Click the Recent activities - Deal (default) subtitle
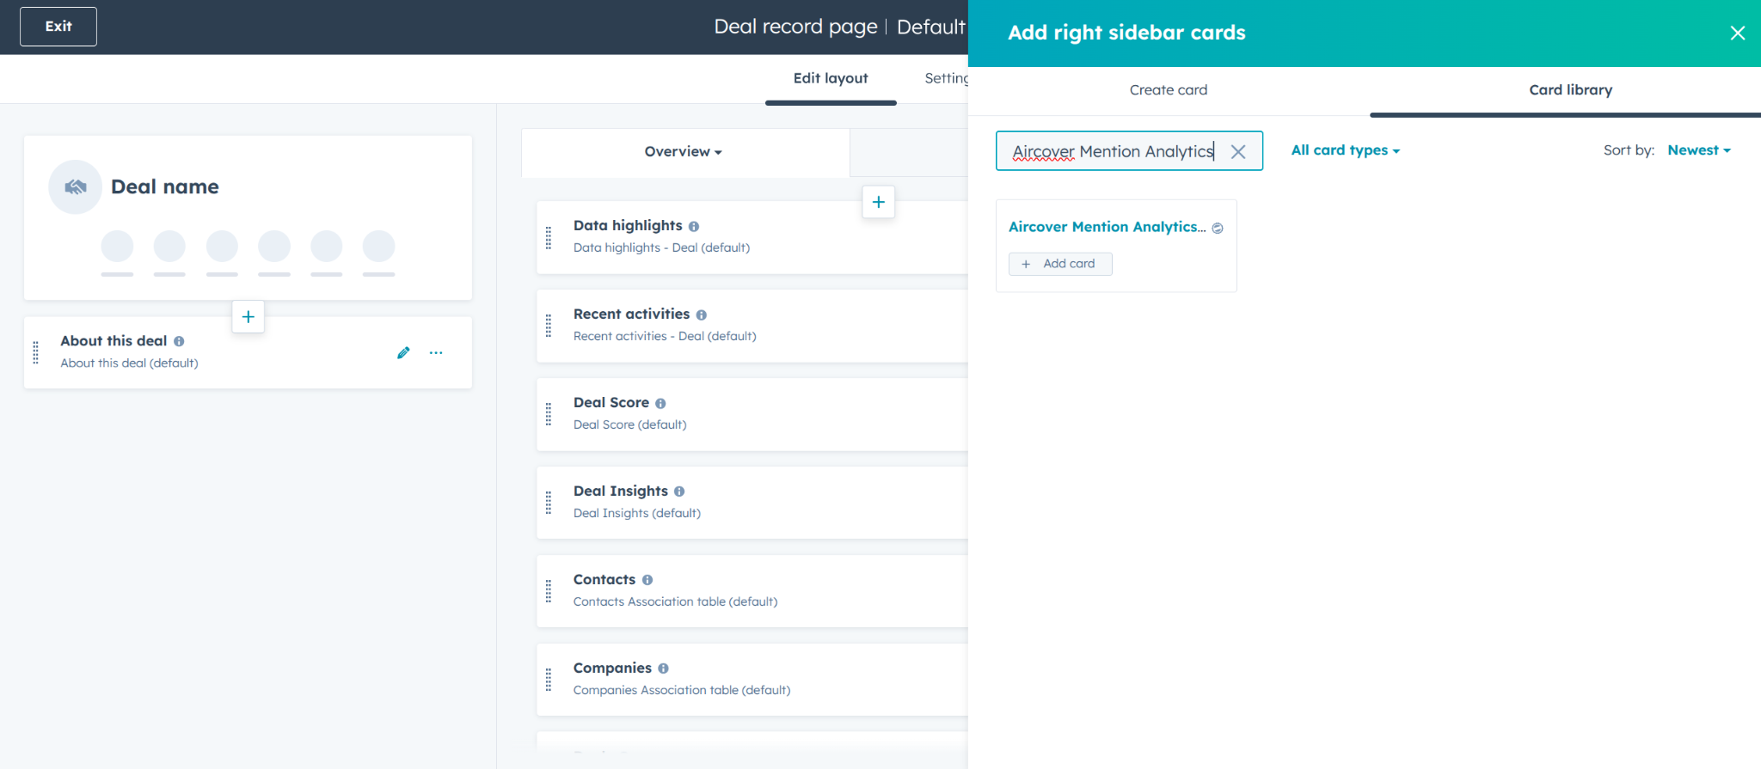This screenshot has width=1761, height=769. (665, 336)
